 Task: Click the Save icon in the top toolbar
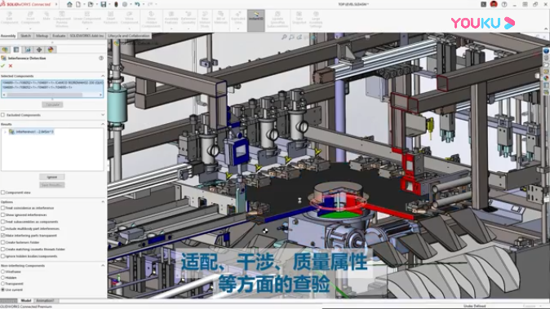tap(103, 4)
